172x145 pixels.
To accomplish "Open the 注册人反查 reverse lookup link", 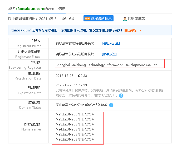I will coord(111,43).
